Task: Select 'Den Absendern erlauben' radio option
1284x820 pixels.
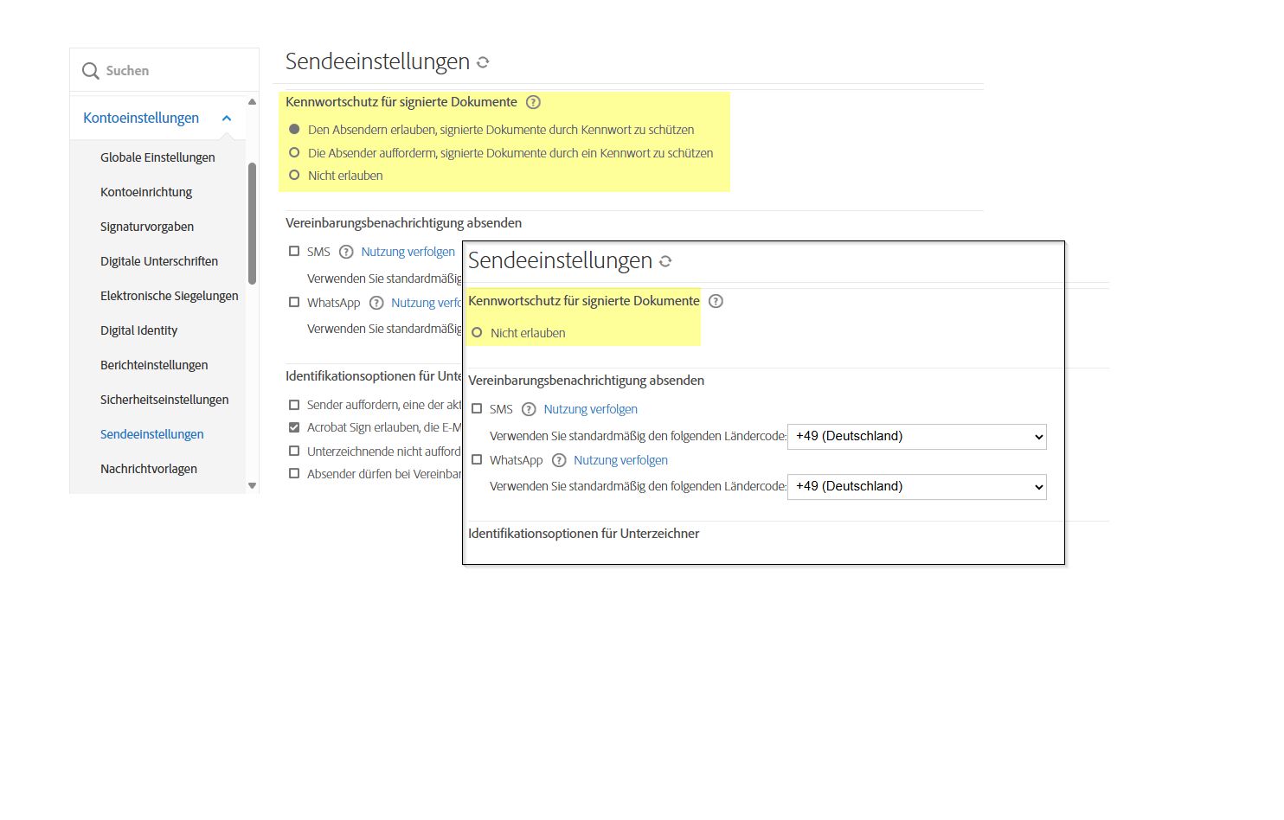Action: click(294, 130)
